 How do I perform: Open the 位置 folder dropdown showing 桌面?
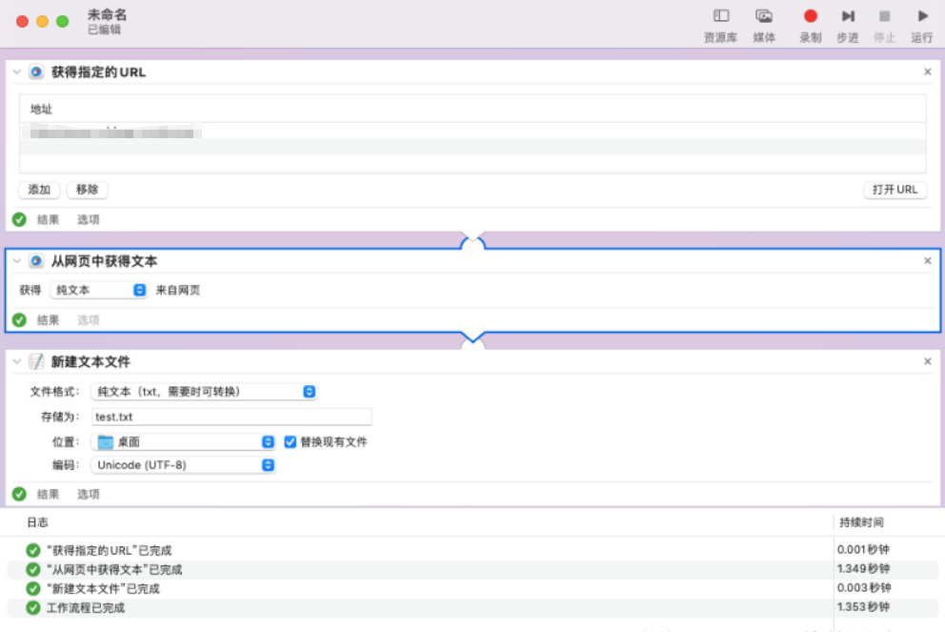click(184, 442)
